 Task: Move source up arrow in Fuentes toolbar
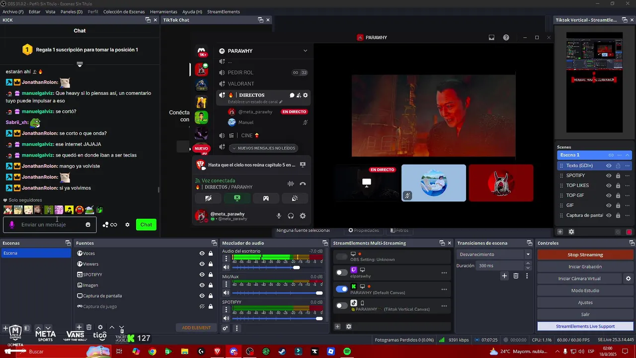point(112,327)
